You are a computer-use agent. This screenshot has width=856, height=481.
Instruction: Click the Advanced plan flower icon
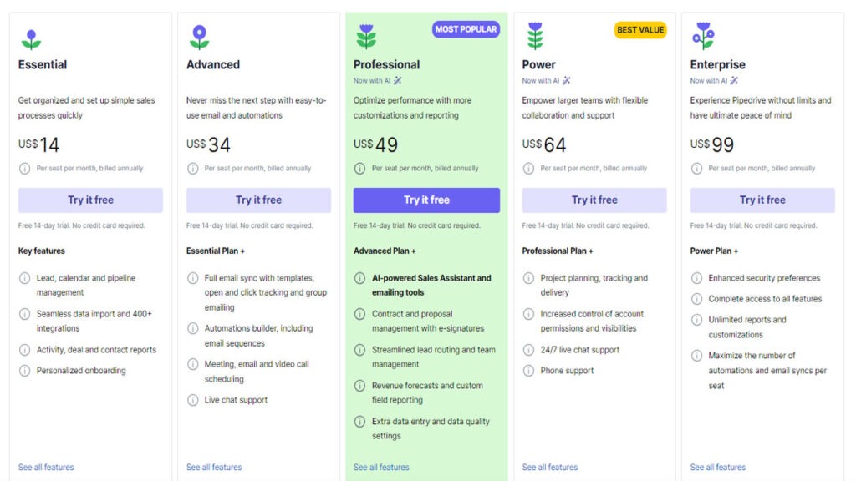(201, 37)
